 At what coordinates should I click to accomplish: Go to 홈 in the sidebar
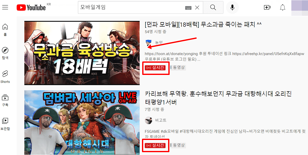pos(5,30)
